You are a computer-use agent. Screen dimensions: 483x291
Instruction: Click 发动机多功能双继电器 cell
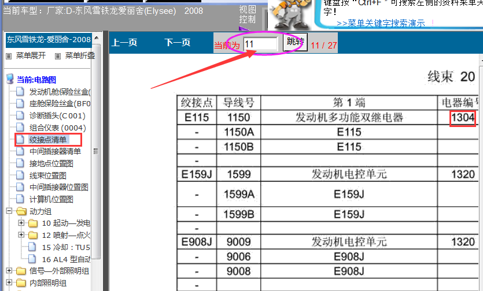(349, 117)
